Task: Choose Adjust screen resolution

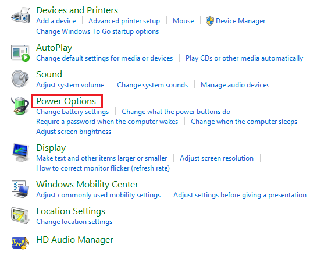Action: tap(216, 158)
